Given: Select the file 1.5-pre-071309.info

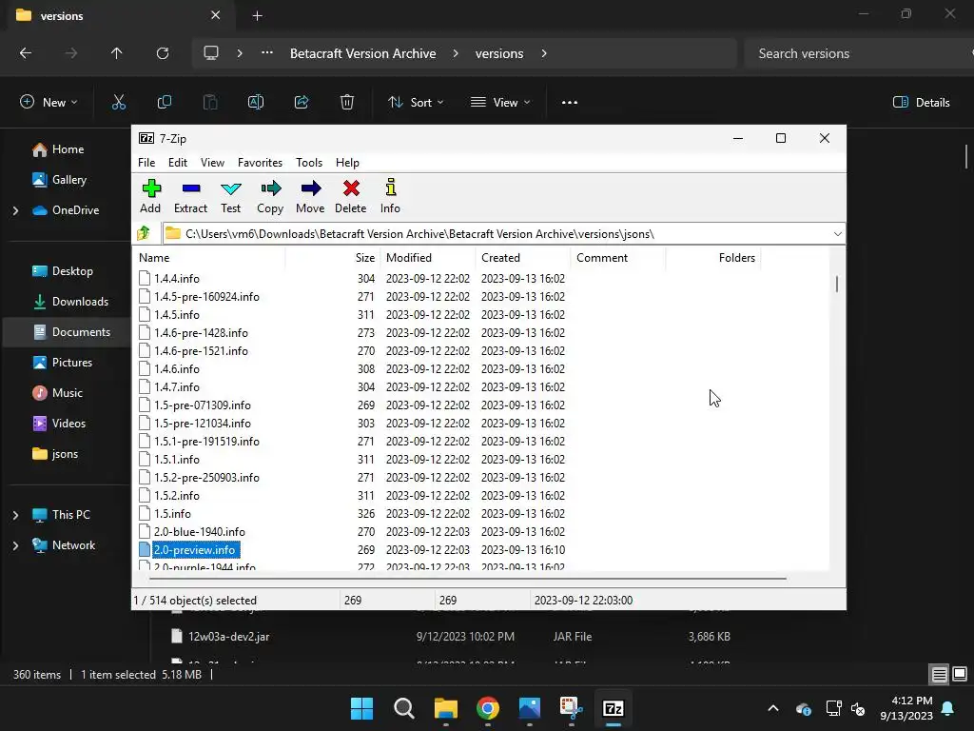Looking at the screenshot, I should pos(202,405).
